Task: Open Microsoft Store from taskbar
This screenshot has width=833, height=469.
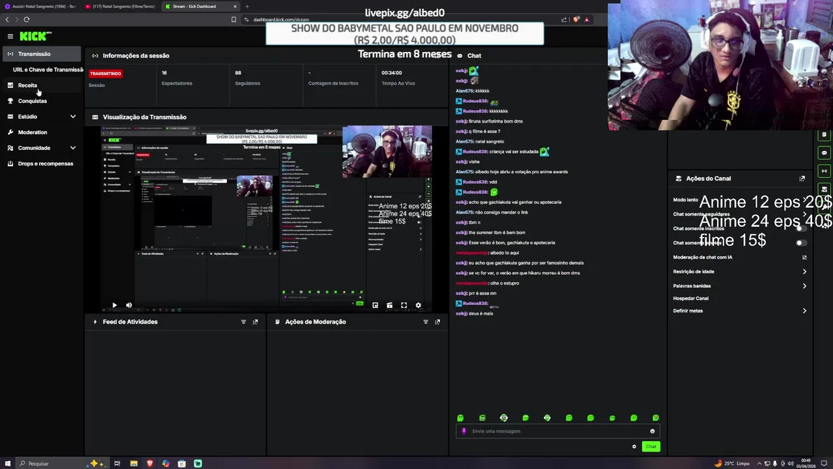Action: [x=182, y=463]
